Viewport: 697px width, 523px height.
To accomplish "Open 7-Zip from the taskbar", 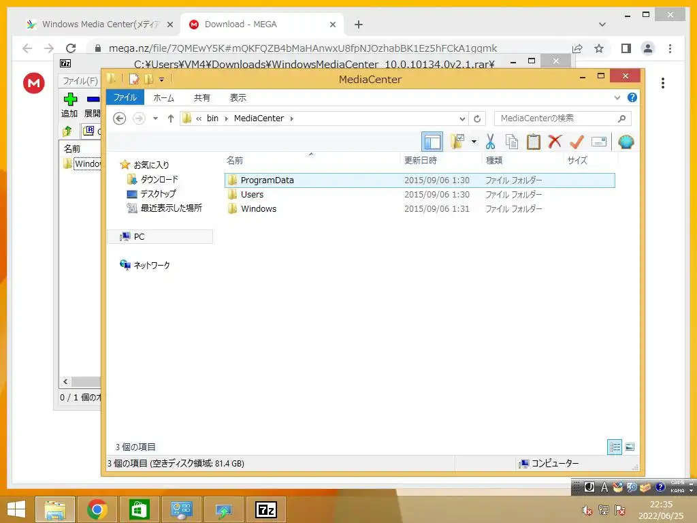I will [x=266, y=509].
